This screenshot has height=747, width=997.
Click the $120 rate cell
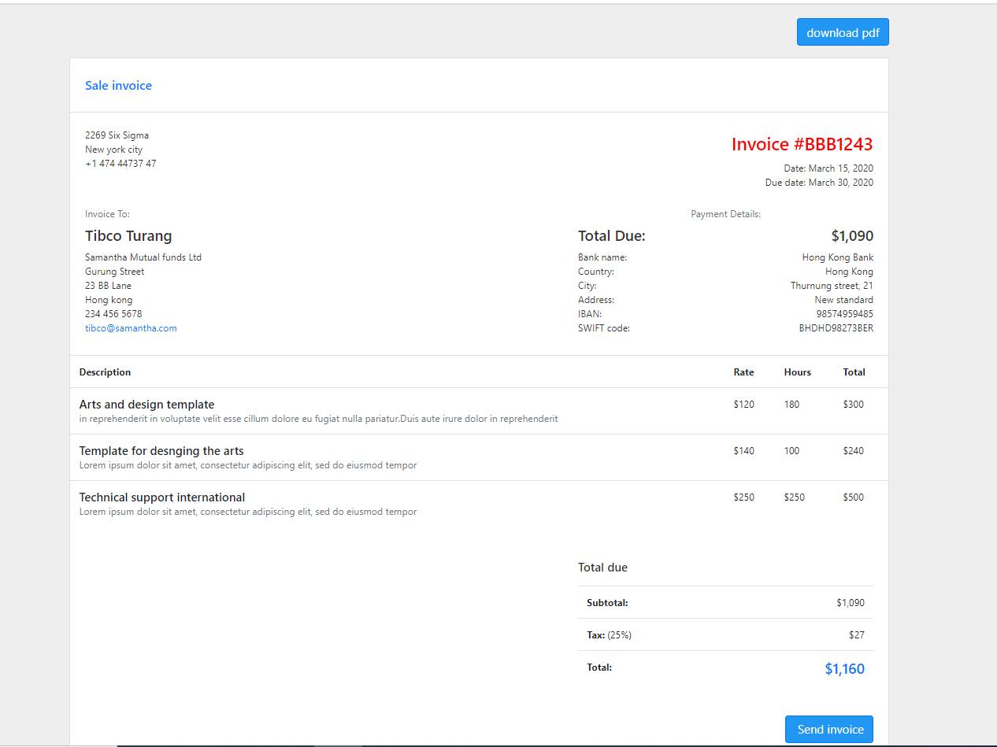[x=743, y=405]
